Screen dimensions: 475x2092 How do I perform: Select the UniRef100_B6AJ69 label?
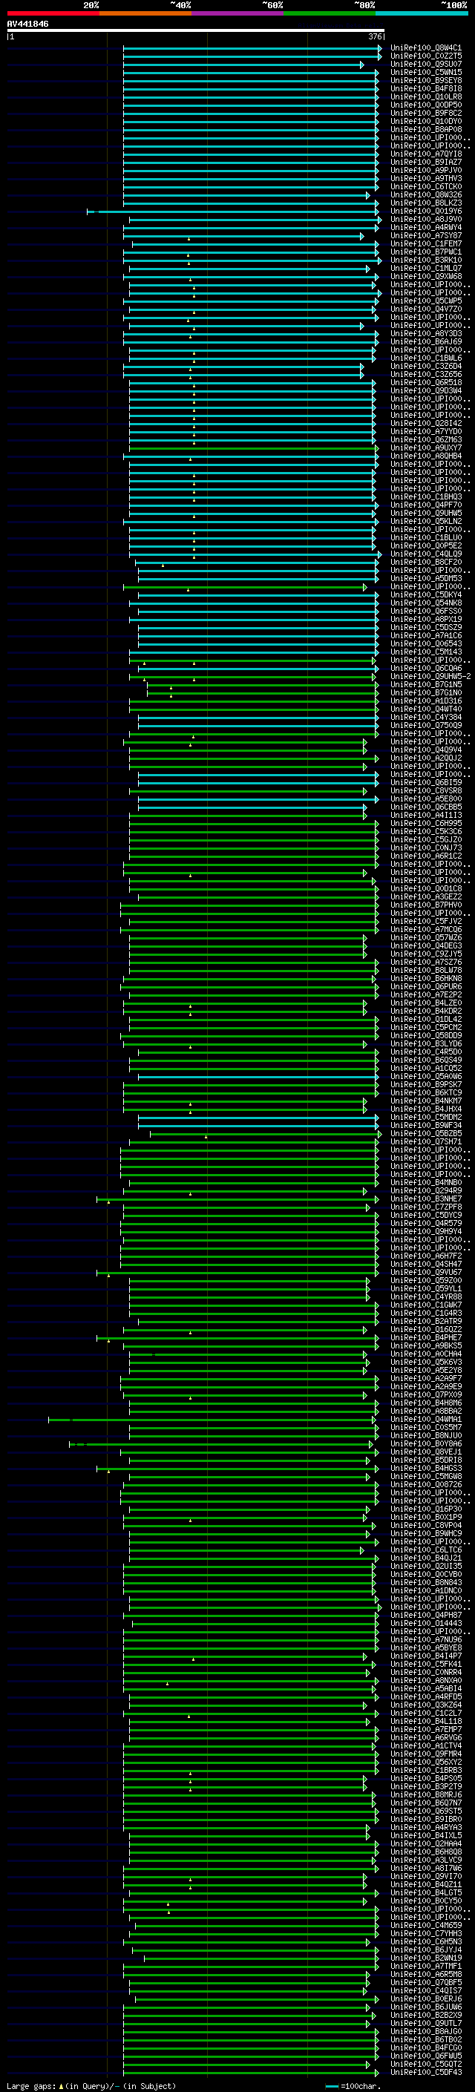(x=425, y=342)
